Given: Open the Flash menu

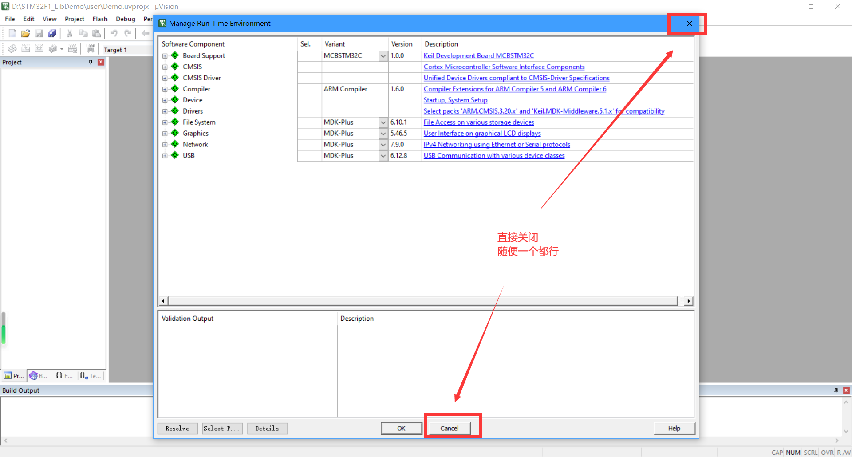Looking at the screenshot, I should [100, 19].
